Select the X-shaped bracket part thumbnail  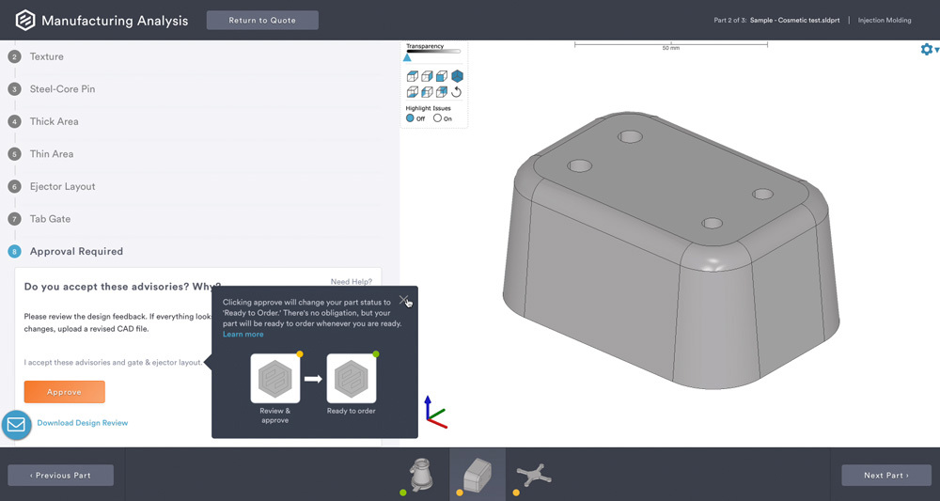tap(533, 474)
